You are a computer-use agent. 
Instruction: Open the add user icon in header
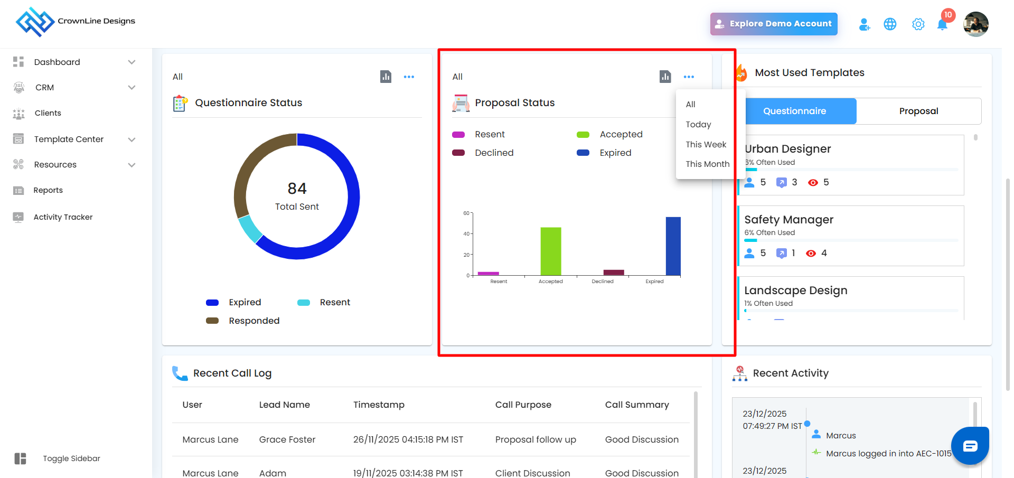tap(864, 24)
